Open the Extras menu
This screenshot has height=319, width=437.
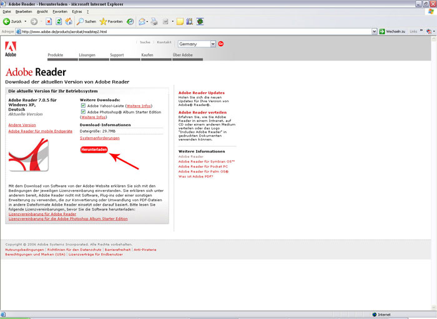77,12
